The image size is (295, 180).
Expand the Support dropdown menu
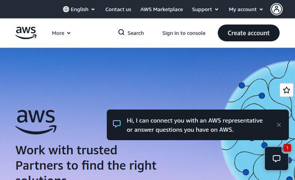point(205,9)
